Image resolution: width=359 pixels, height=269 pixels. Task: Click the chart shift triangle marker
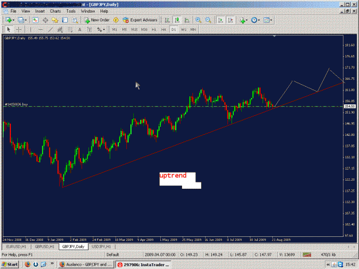point(275,36)
